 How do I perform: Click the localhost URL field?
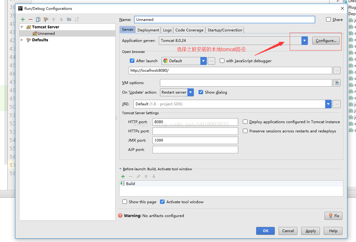point(230,71)
